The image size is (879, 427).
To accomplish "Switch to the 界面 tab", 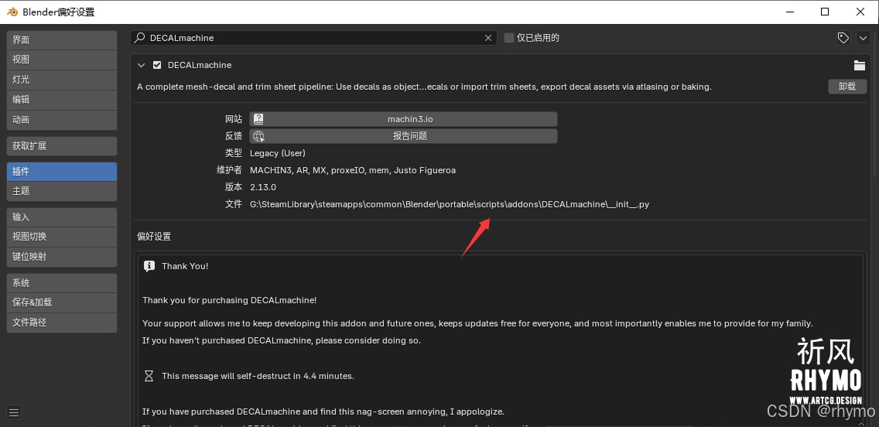I will point(62,39).
